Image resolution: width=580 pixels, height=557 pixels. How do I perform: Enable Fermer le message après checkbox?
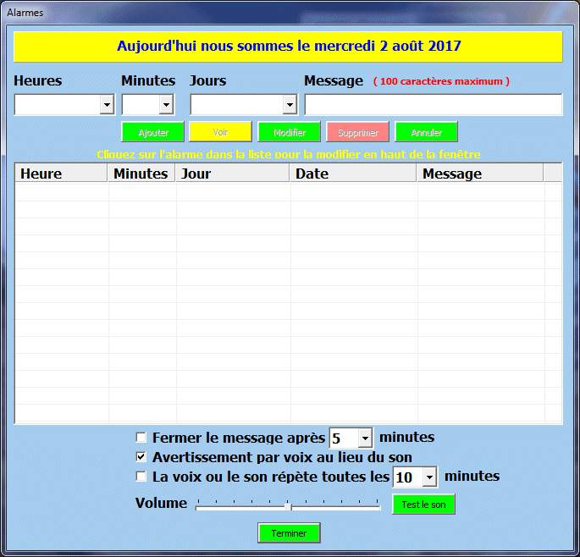coord(141,438)
